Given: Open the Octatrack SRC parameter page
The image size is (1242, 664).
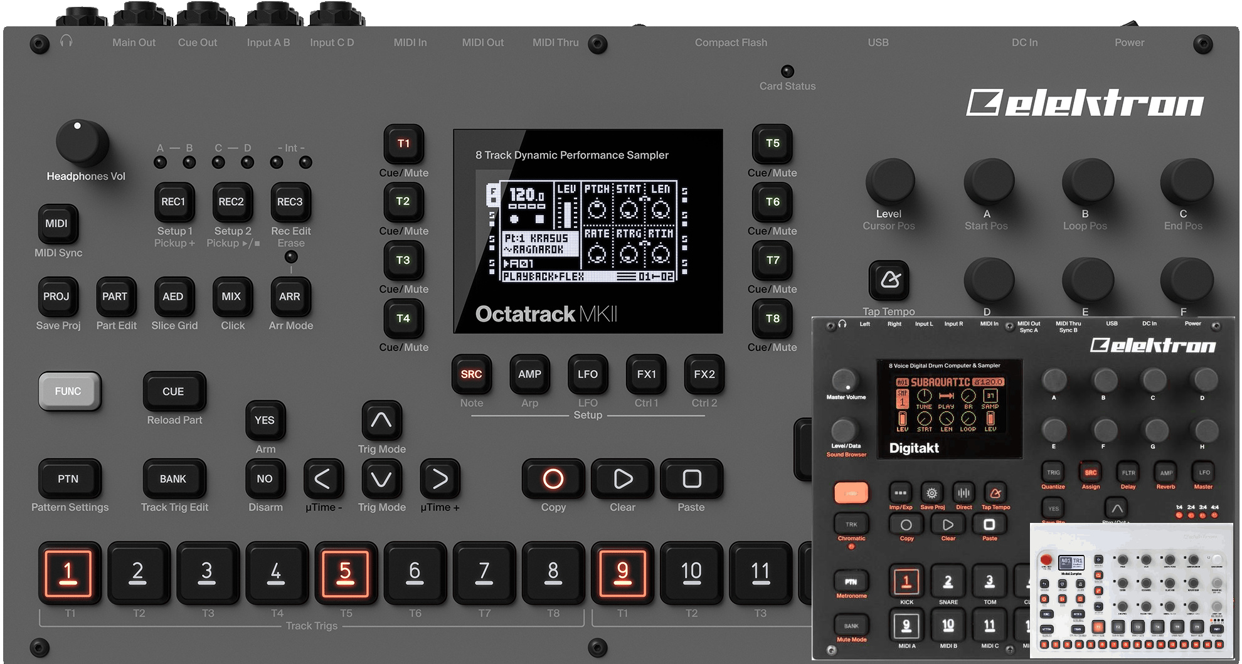Looking at the screenshot, I should pos(471,374).
